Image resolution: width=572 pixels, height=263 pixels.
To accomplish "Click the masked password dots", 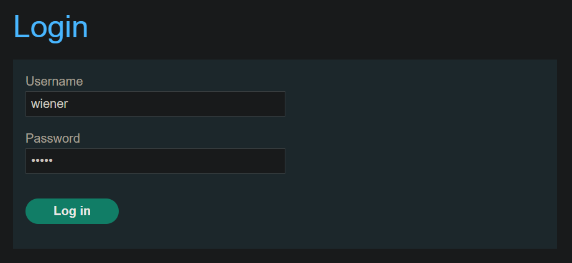I will (x=42, y=161).
